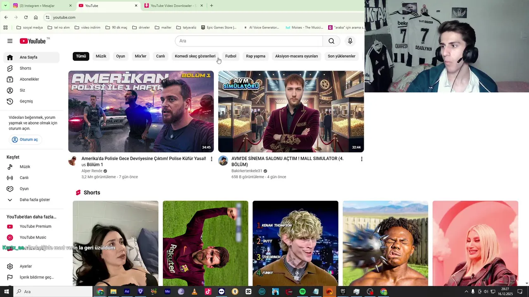This screenshot has width=529, height=297.
Task: Open AVM Simulatörü video thumbnail
Action: tap(291, 111)
